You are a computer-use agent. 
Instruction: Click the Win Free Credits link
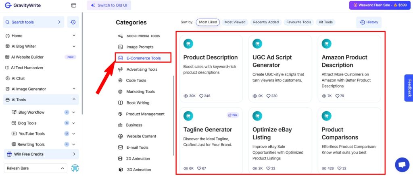(41, 154)
